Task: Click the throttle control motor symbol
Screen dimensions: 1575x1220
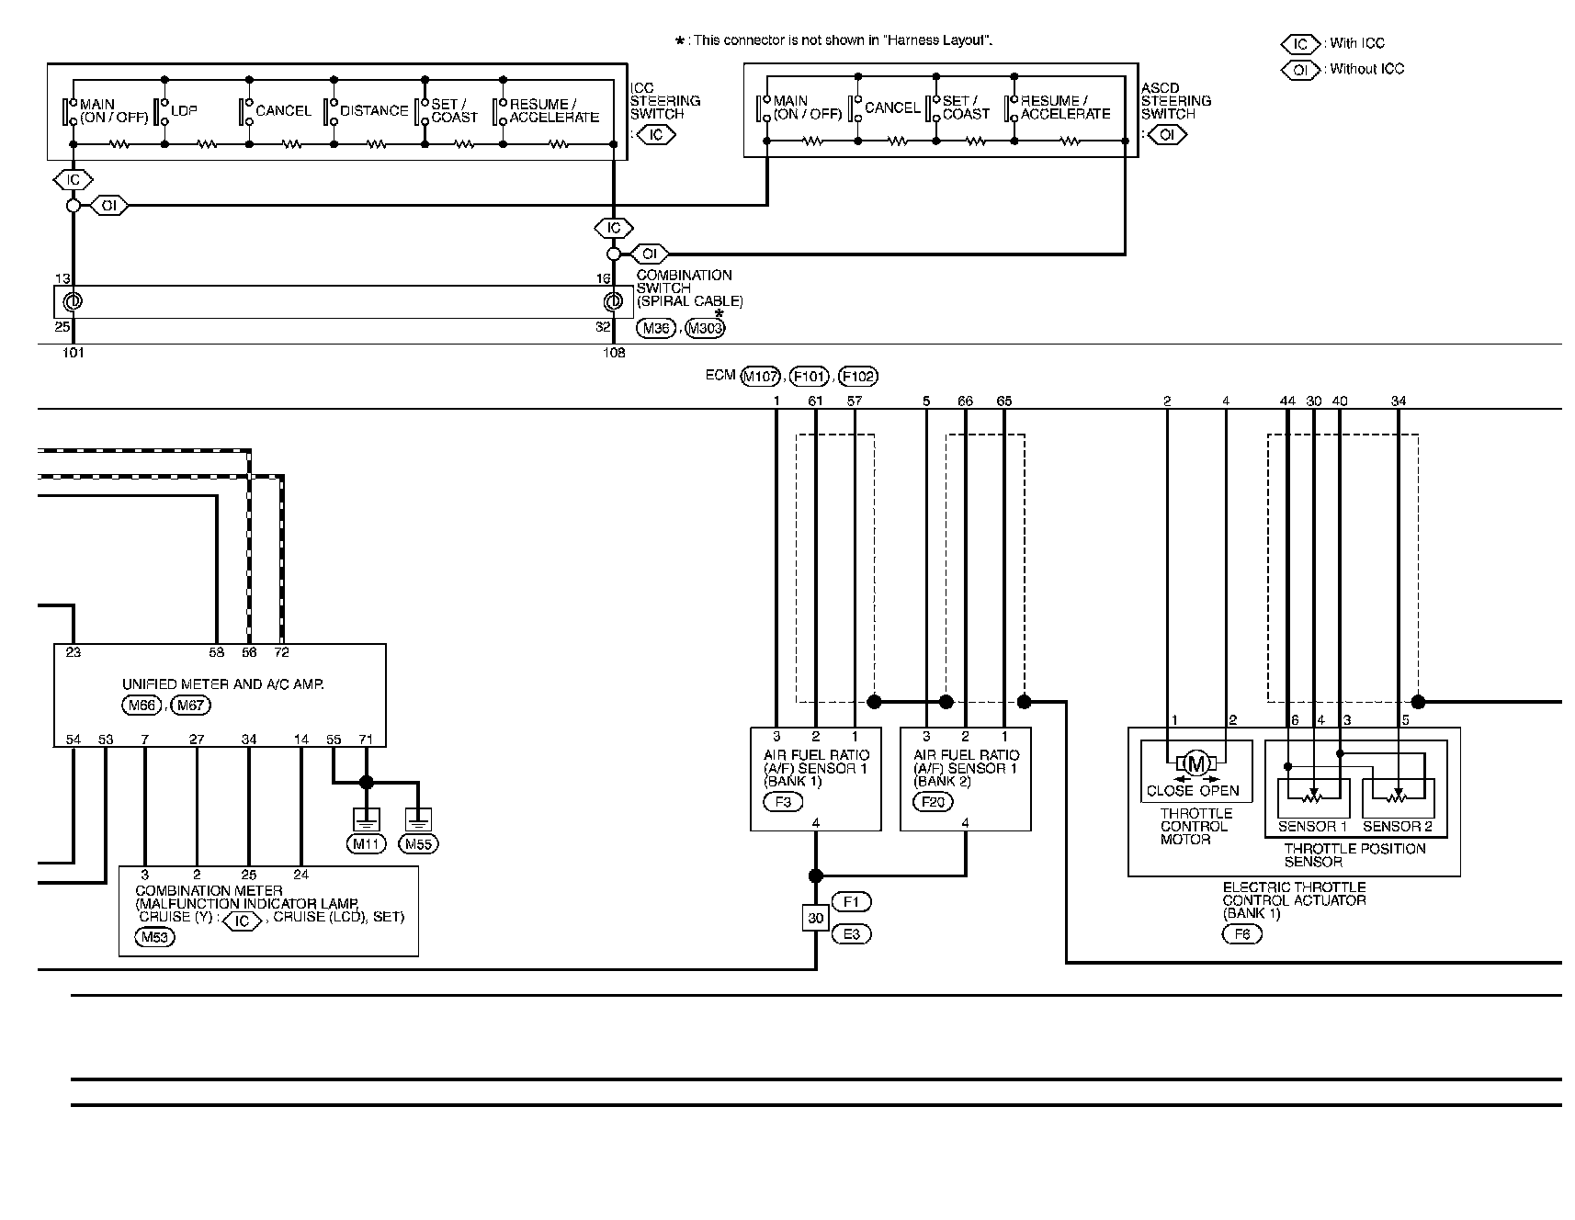Action: pyautogui.click(x=1195, y=762)
